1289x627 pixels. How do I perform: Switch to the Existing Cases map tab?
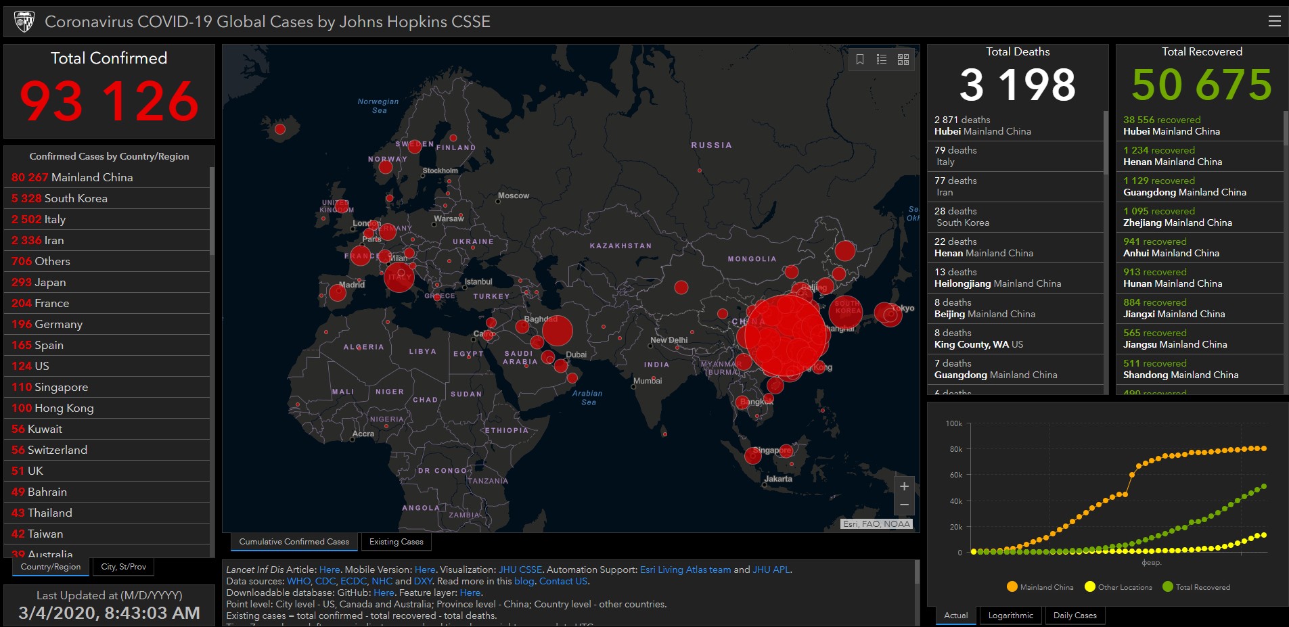(x=396, y=542)
